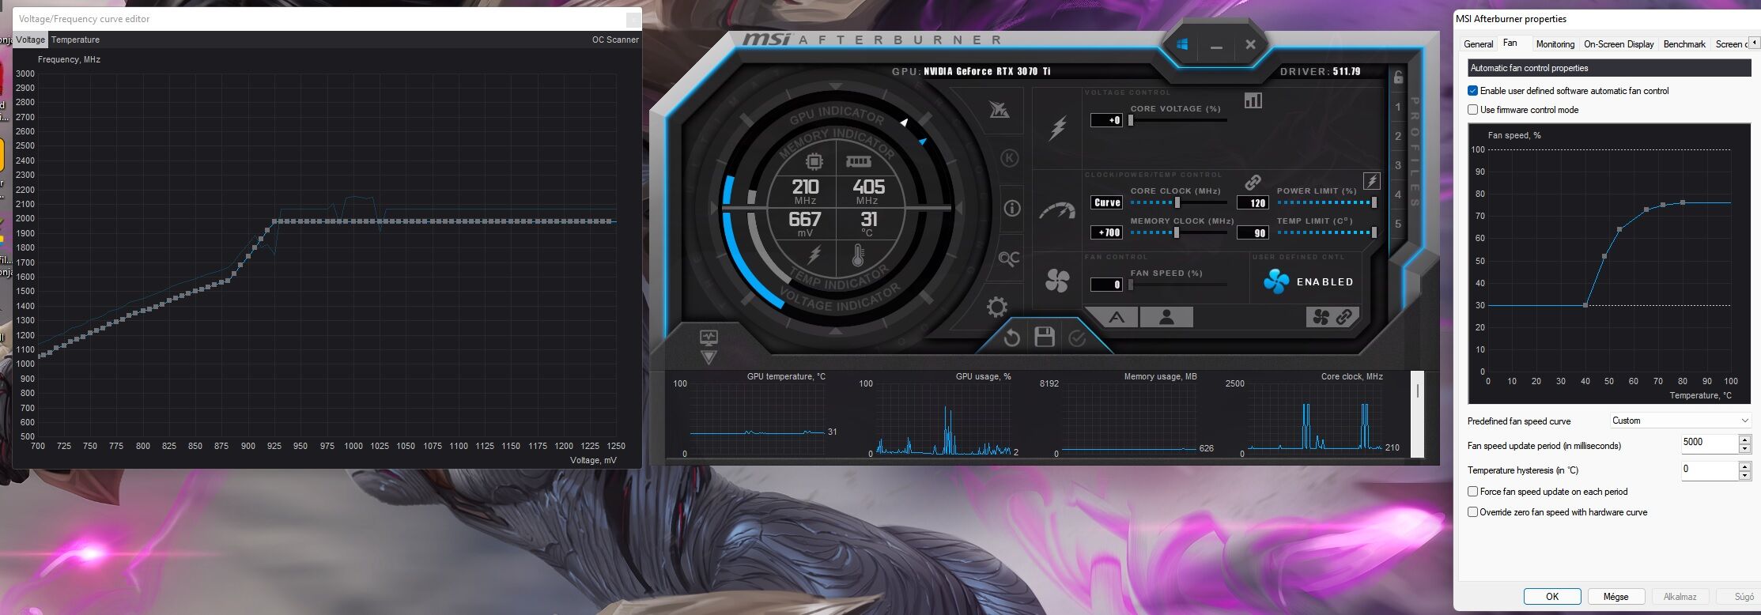Image resolution: width=1761 pixels, height=615 pixels.
Task: Open the voltage control bar chart icon
Action: pos(1253,100)
